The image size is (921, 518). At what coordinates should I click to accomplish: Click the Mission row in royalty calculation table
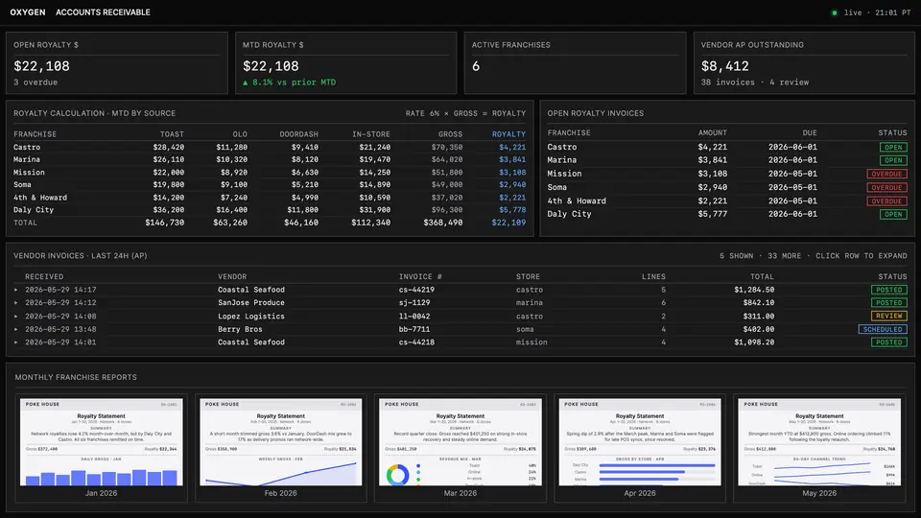tap(270, 172)
